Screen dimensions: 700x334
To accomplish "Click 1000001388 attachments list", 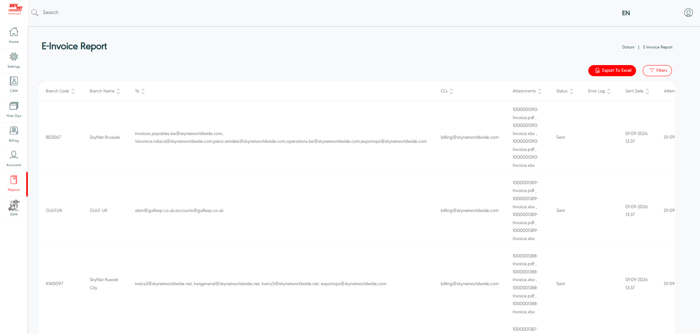I will coord(525,284).
